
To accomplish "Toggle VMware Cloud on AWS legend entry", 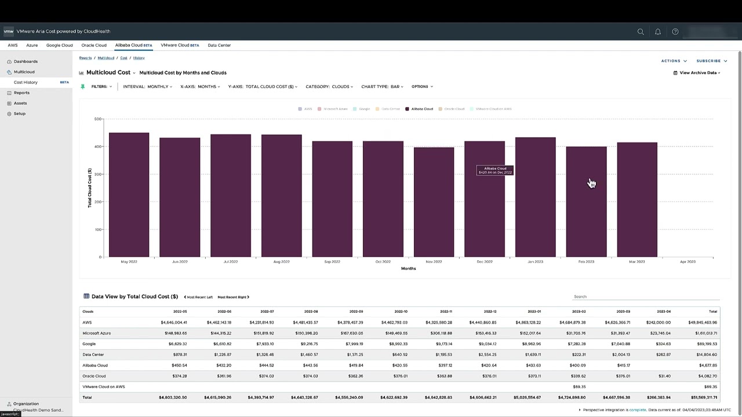I will 490,109.
